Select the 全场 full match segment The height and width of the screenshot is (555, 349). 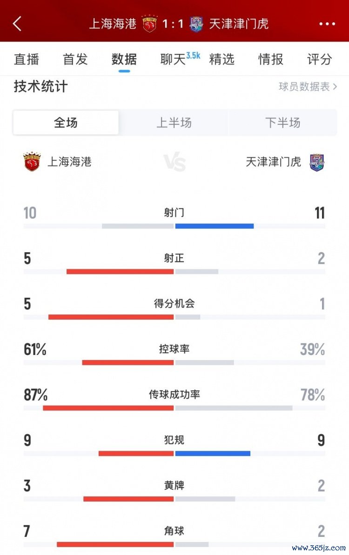[66, 123]
